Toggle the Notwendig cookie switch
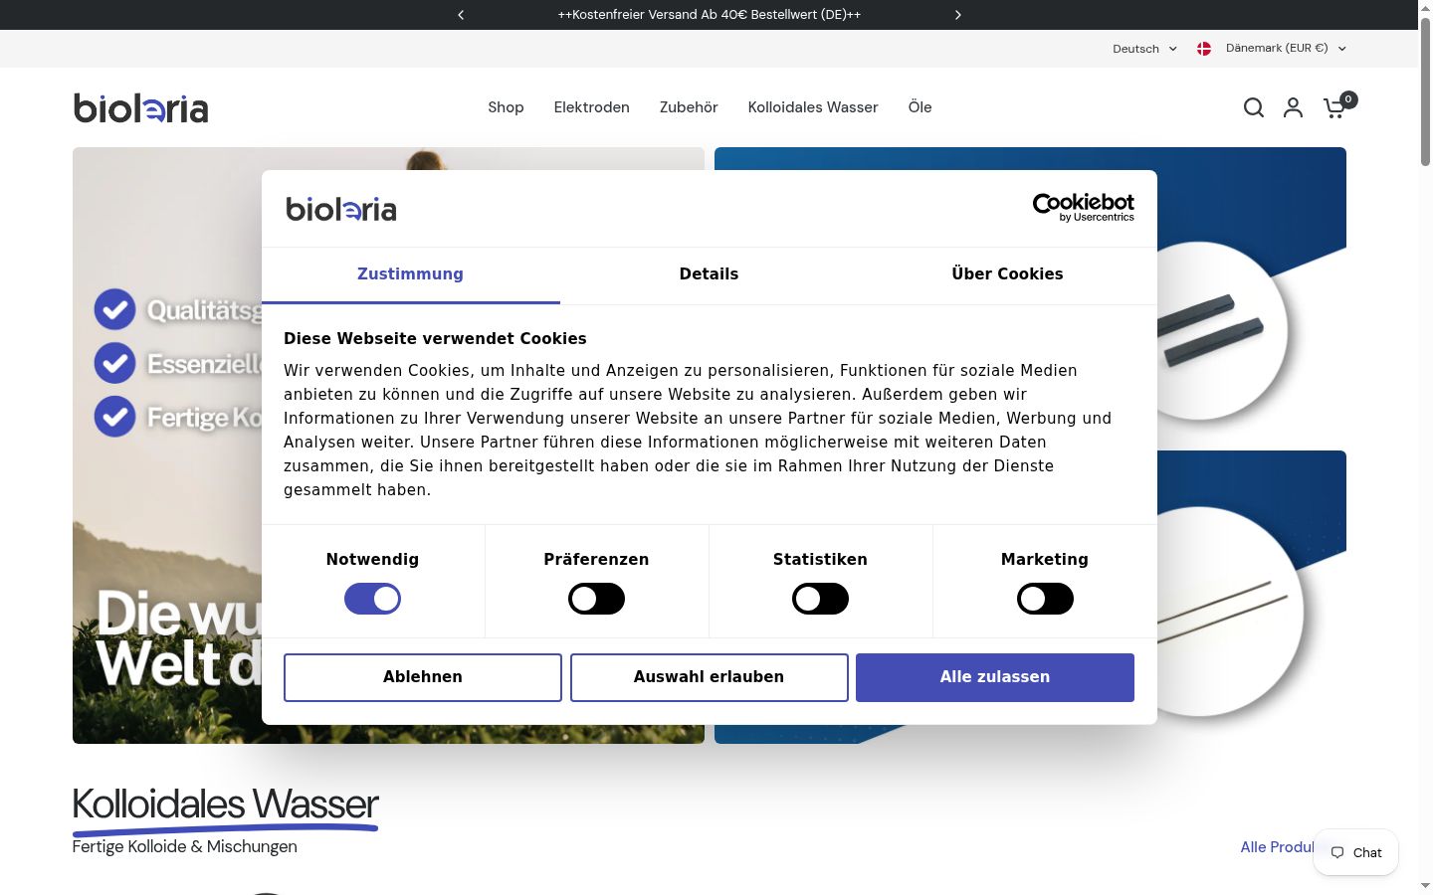Image resolution: width=1433 pixels, height=895 pixels. [372, 599]
